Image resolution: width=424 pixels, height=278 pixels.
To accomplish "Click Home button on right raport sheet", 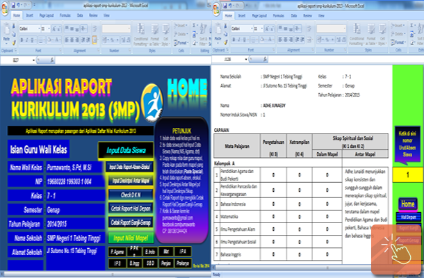I will [x=408, y=204].
